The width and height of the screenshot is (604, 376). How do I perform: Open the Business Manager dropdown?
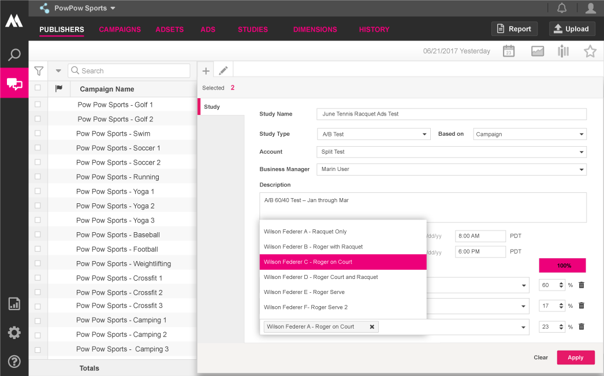pos(580,169)
